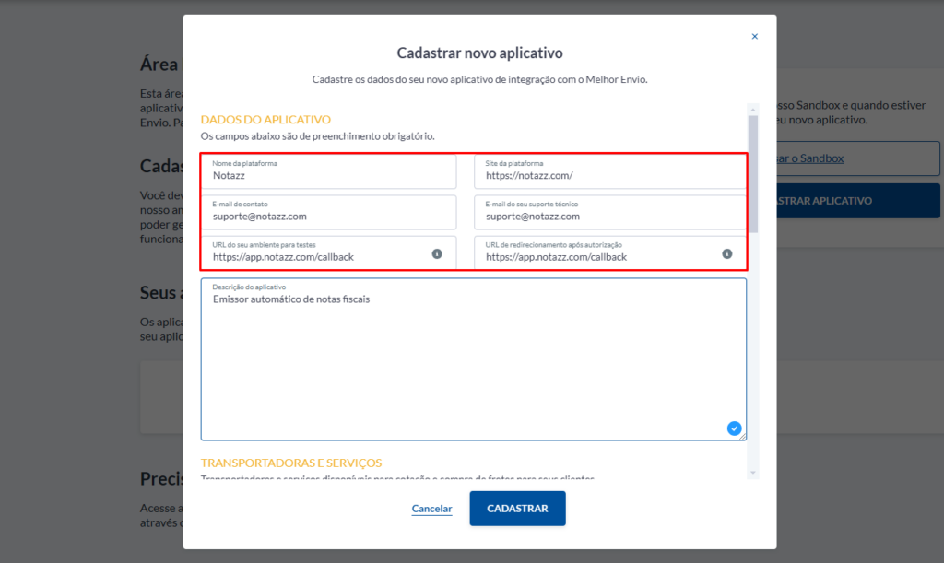Click URL do seu ambiente para testes field
Viewport: 944px width, 563px height.
[x=329, y=252]
